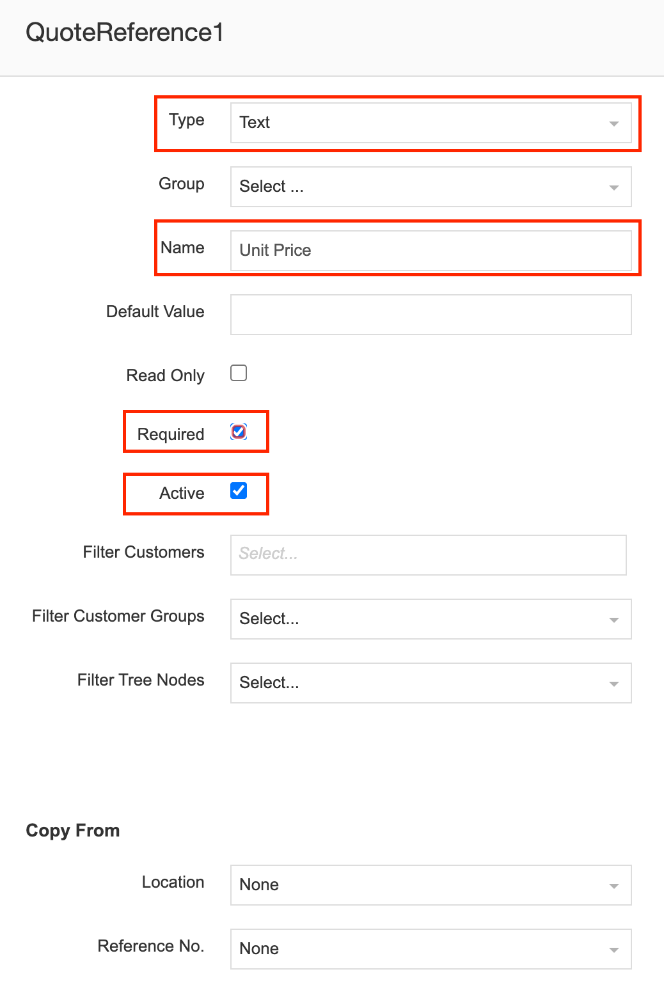The width and height of the screenshot is (664, 990).
Task: Click the Group dropdown arrow icon
Action: (614, 187)
